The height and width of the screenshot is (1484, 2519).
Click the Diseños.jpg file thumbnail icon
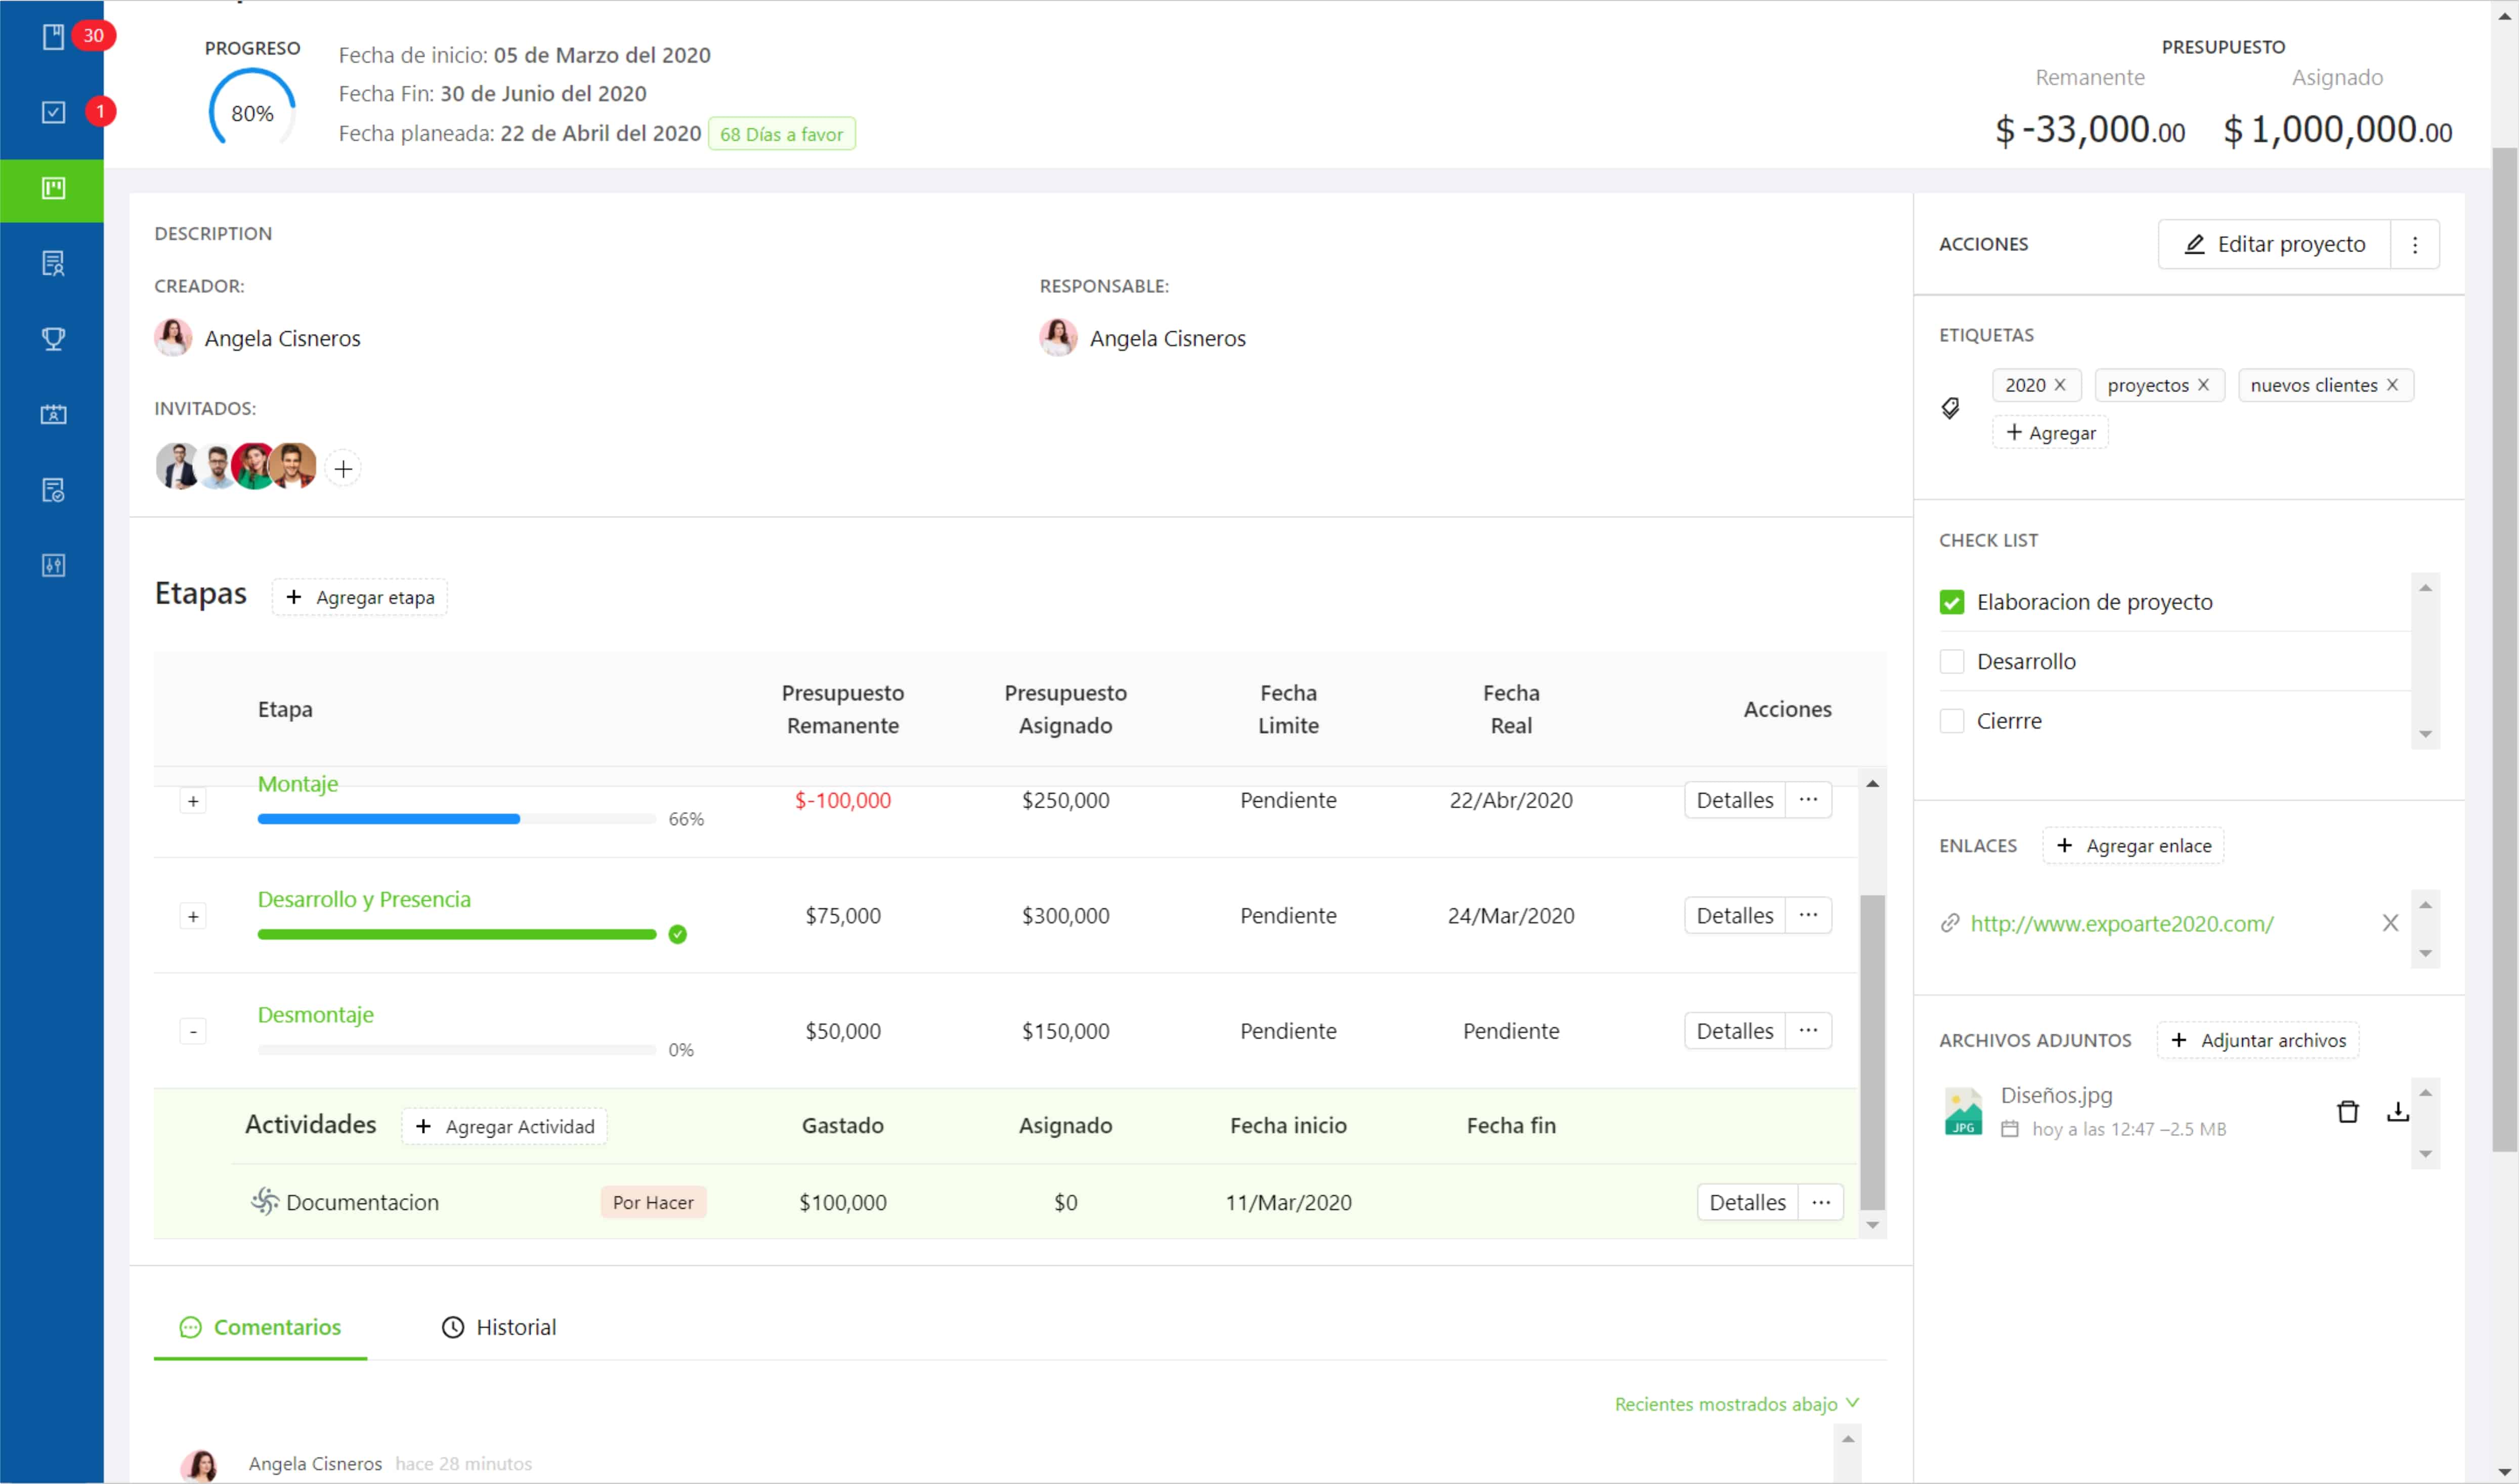tap(1963, 1111)
